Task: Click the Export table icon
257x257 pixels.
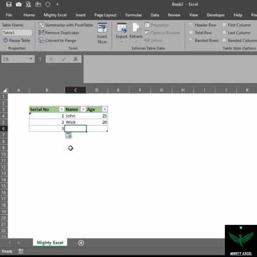Action: 121,28
